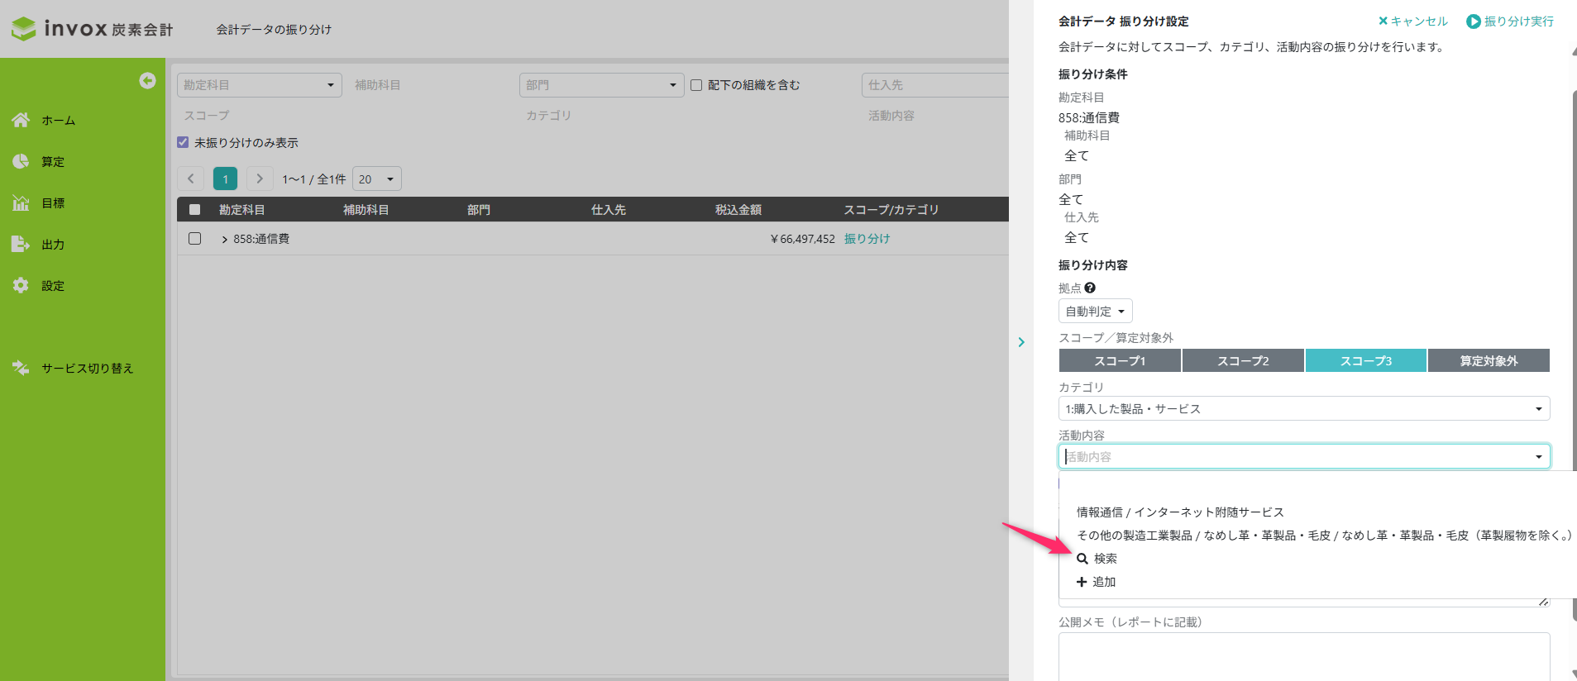This screenshot has width=1577, height=681.
Task: Open the 勘定科目 filter dropdown
Action: [x=259, y=85]
